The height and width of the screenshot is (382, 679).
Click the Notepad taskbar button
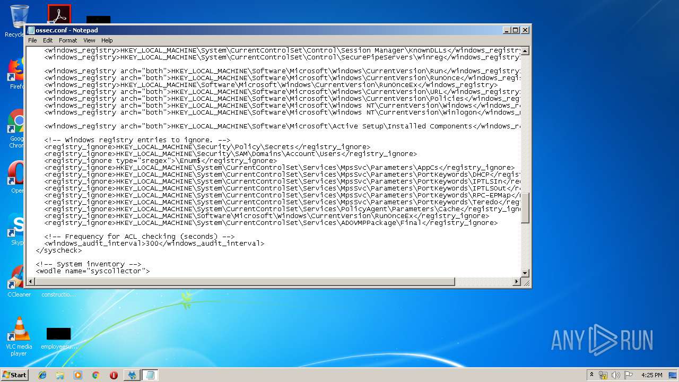click(x=150, y=375)
